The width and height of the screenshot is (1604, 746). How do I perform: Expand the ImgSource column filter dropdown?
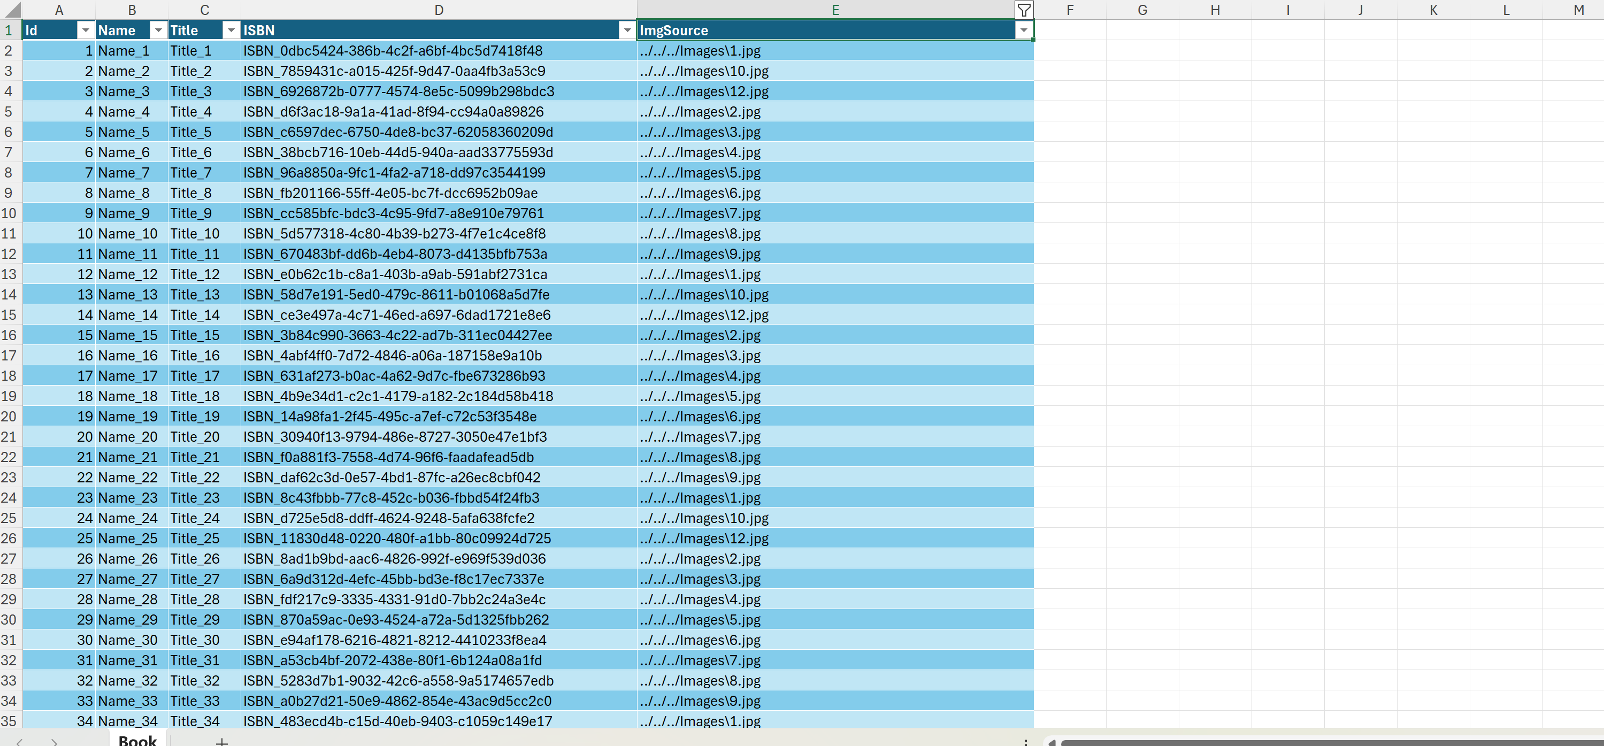click(x=1023, y=30)
